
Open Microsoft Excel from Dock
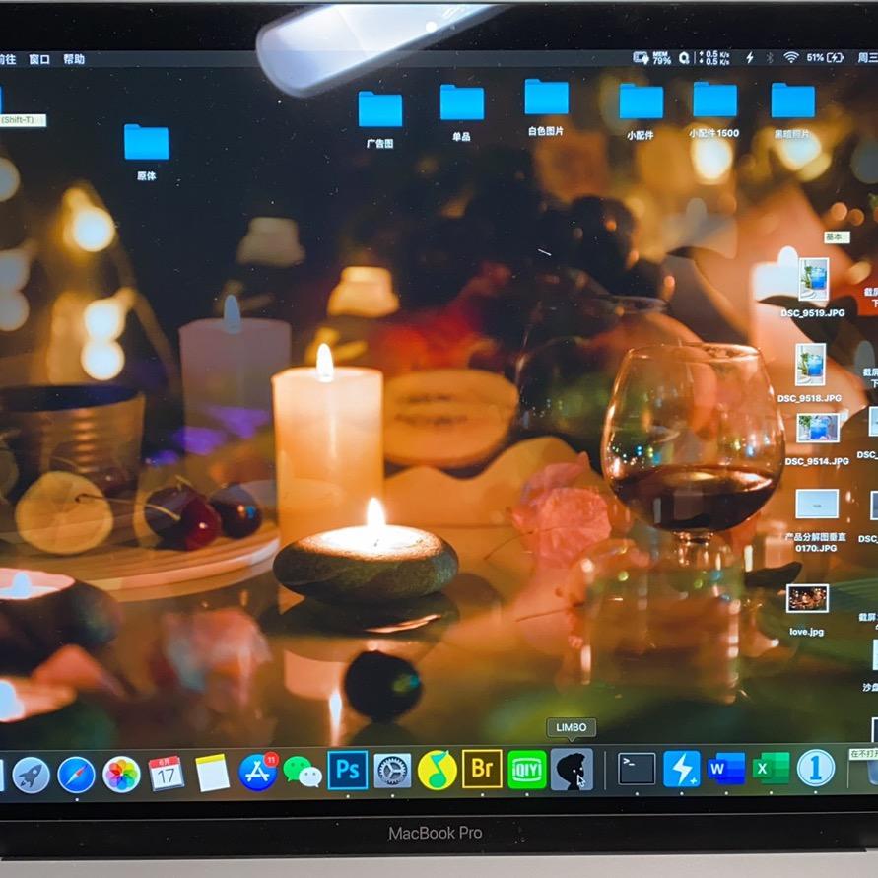point(771,768)
